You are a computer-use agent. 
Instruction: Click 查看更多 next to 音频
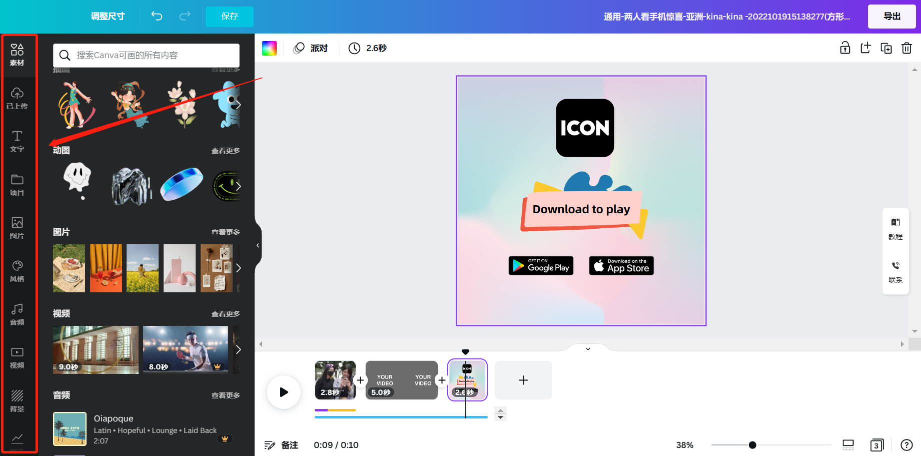(226, 395)
